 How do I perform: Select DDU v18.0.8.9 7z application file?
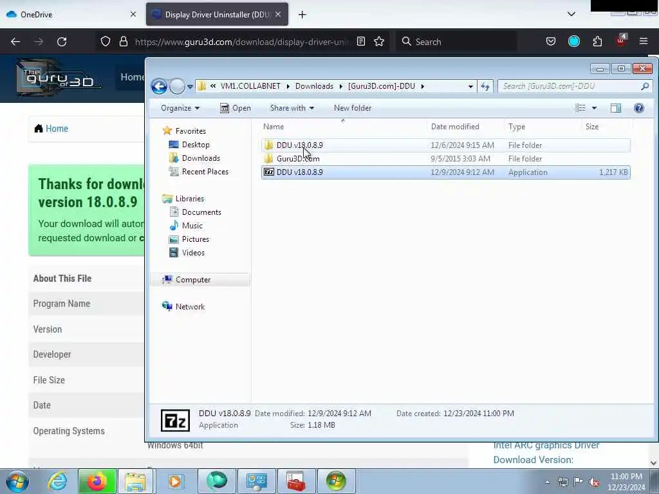[445, 172]
